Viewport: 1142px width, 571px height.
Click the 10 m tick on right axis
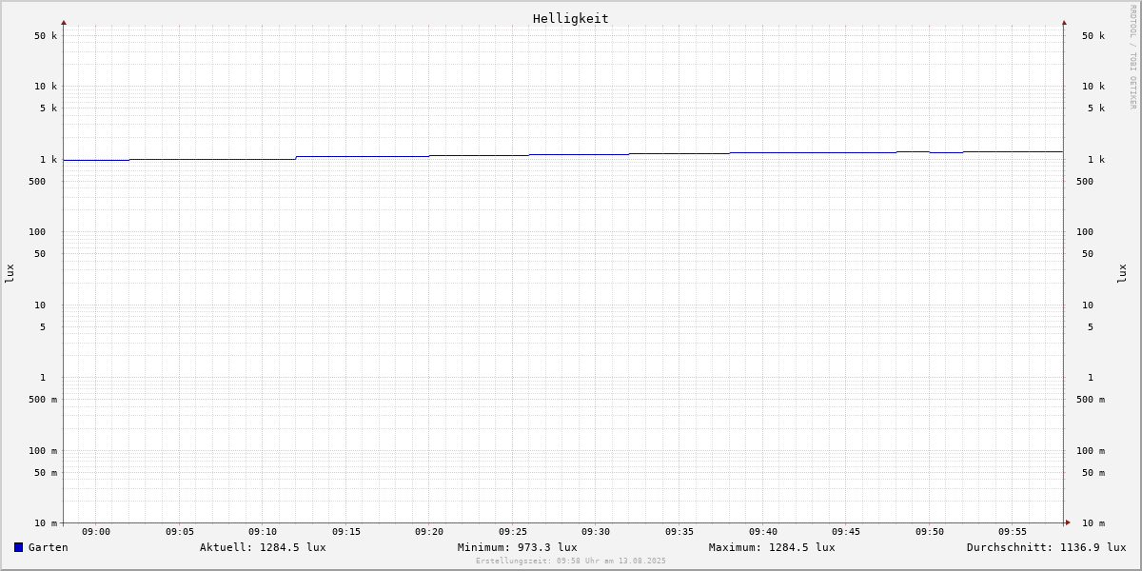1093,523
